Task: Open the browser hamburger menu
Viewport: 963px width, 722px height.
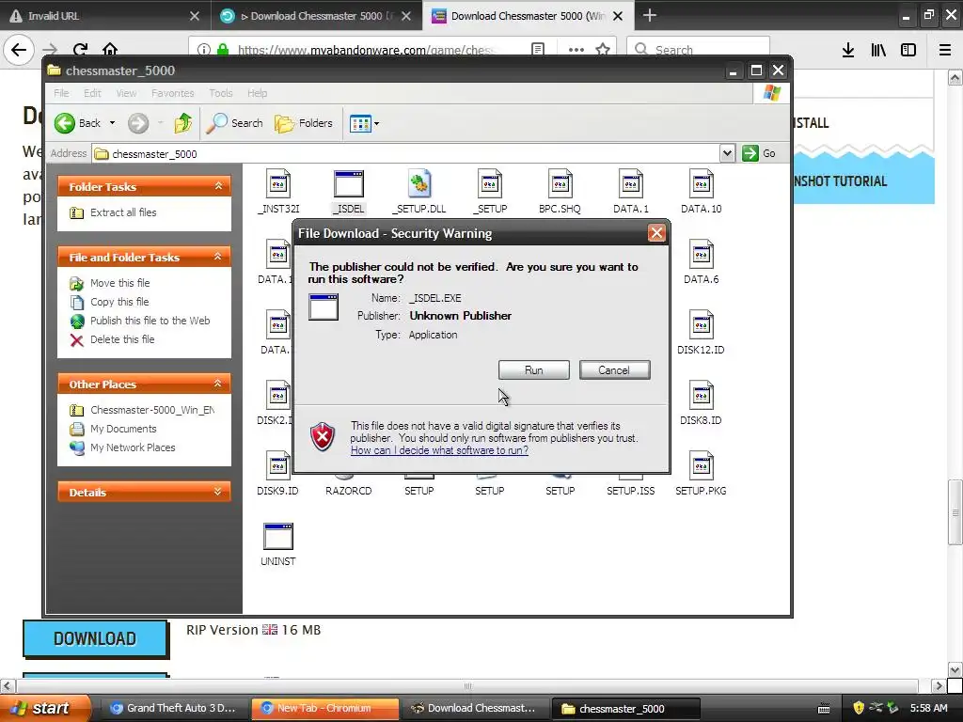Action: pyautogui.click(x=944, y=50)
